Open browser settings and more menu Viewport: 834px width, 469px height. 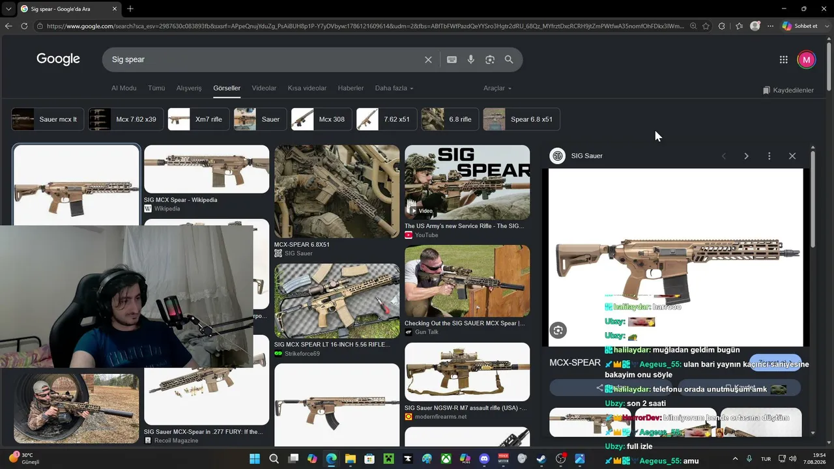coord(770,26)
